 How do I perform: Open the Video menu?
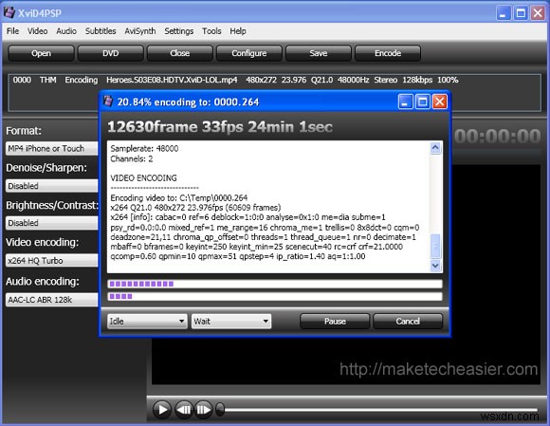click(38, 31)
